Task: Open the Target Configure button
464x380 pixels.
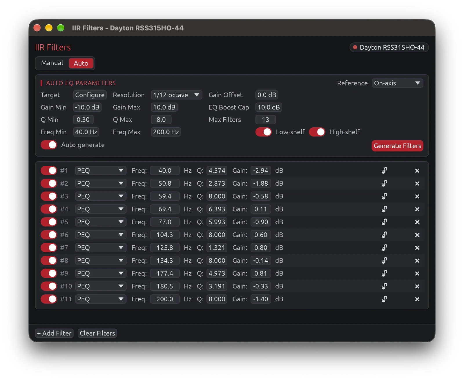Action: click(x=90, y=95)
